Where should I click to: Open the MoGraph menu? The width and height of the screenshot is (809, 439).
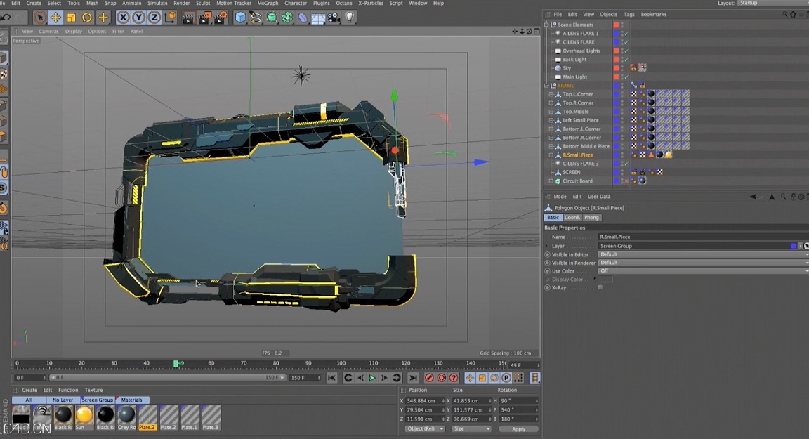click(268, 3)
